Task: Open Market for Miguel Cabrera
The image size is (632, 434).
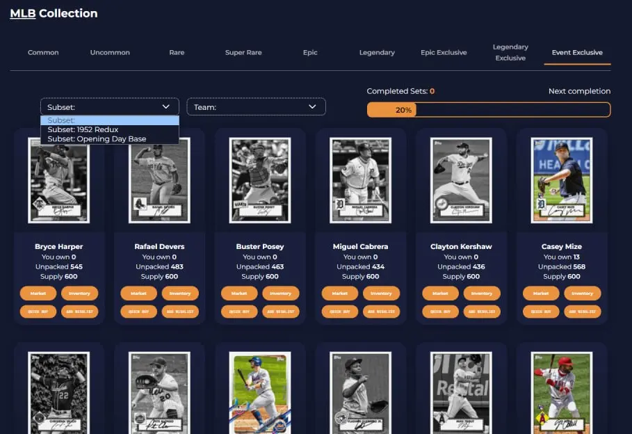Action: (340, 294)
